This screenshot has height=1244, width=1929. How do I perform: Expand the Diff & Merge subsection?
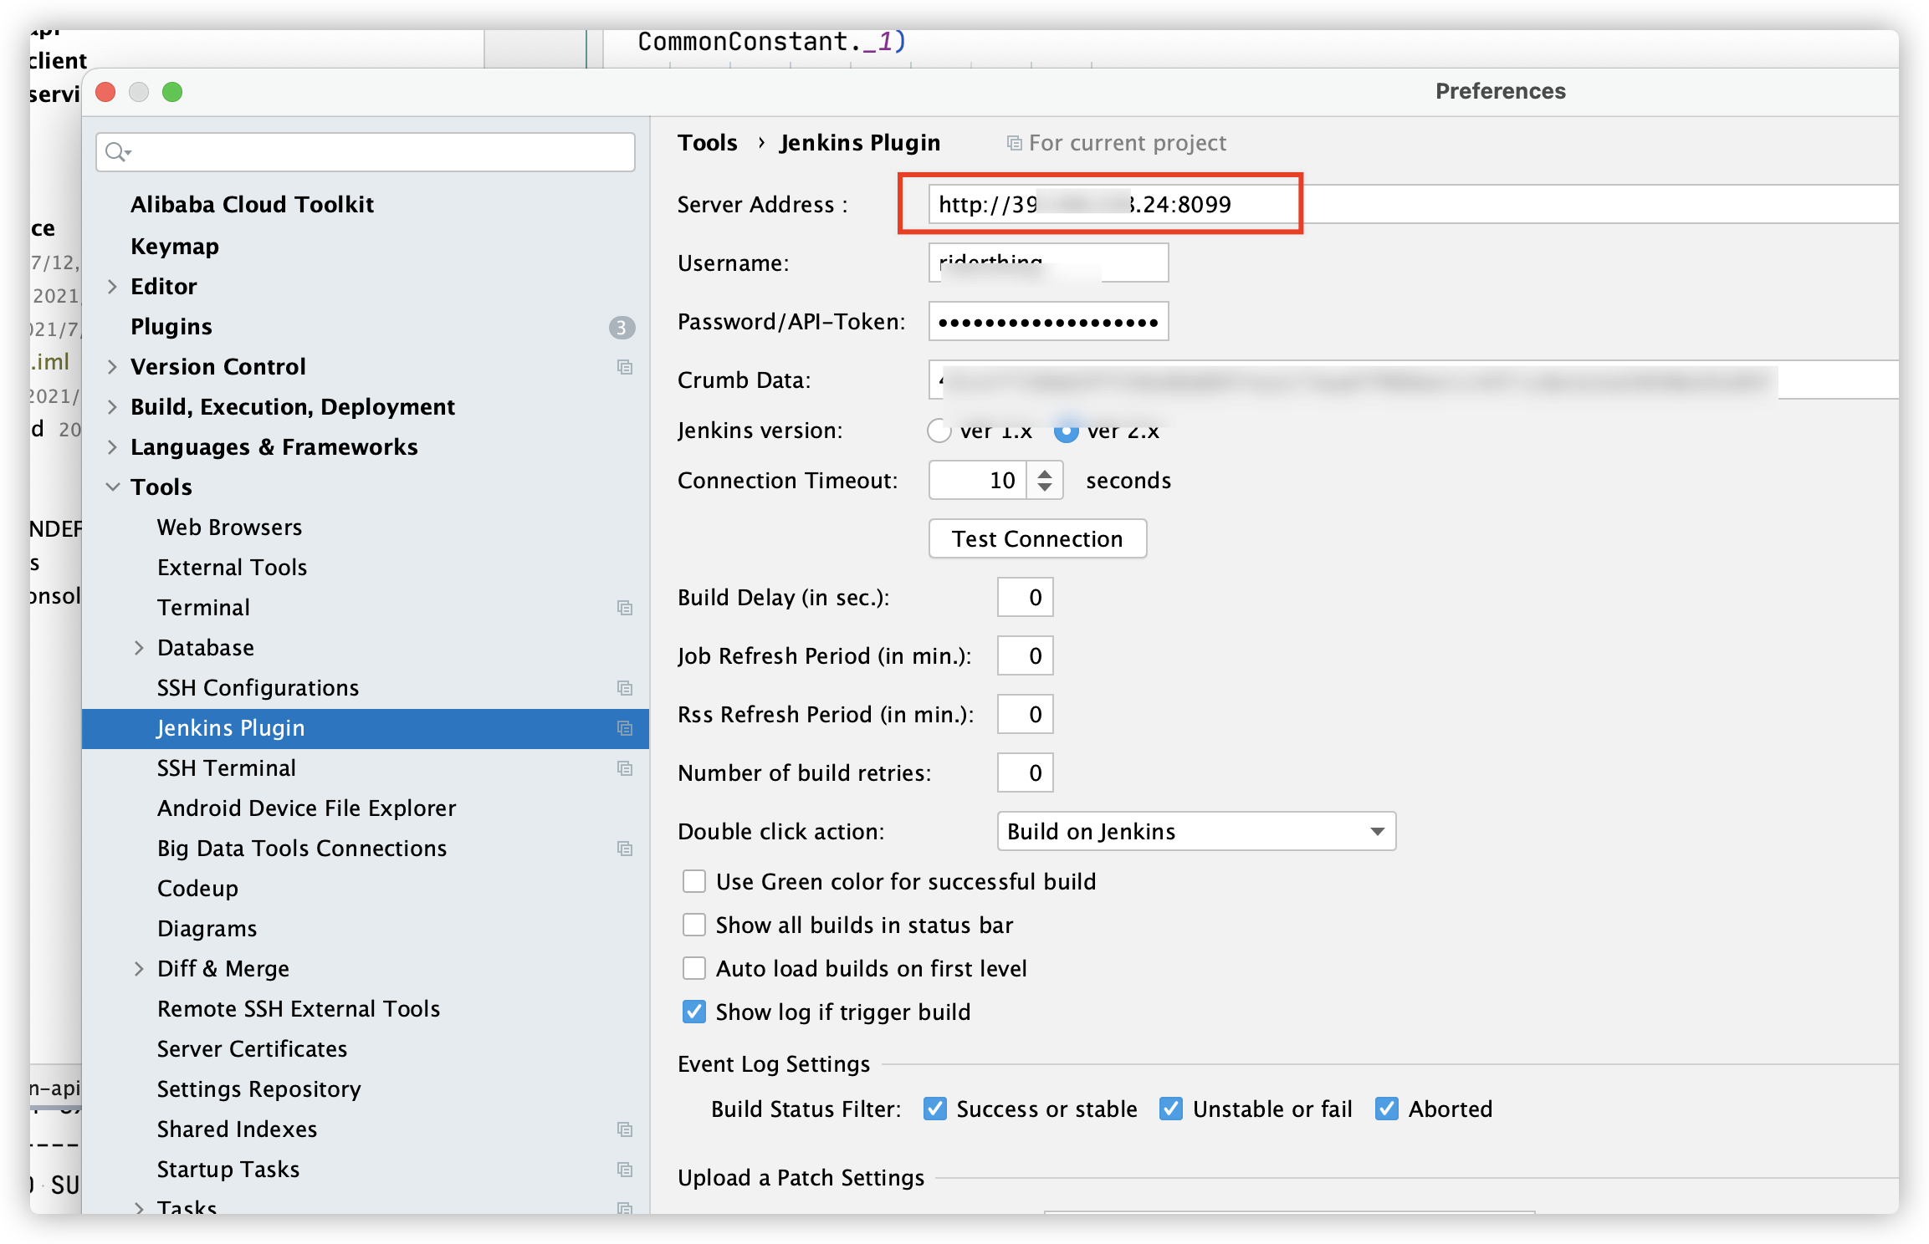(140, 969)
